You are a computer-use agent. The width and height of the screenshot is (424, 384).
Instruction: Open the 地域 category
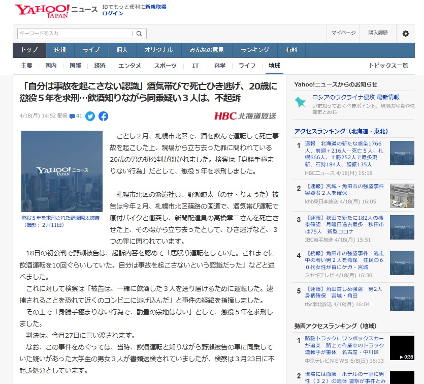click(x=274, y=66)
